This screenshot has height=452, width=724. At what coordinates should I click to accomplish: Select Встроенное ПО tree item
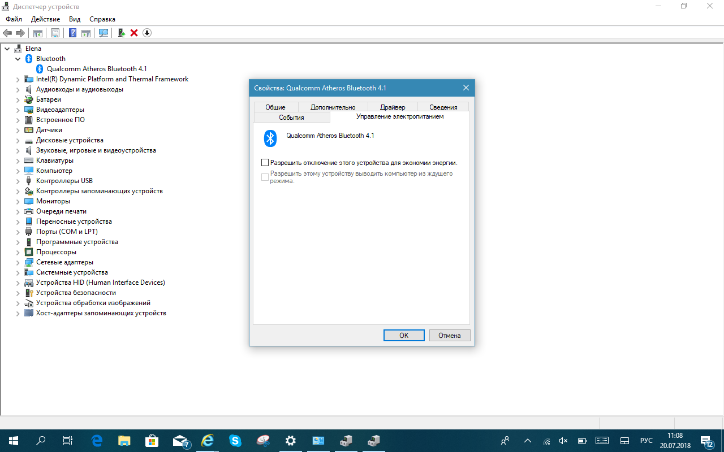click(x=61, y=120)
